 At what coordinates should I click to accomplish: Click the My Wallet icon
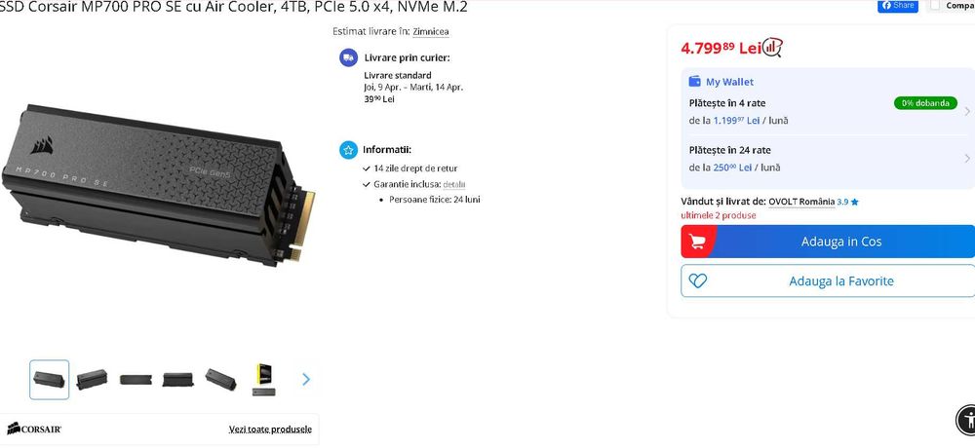[x=694, y=82]
